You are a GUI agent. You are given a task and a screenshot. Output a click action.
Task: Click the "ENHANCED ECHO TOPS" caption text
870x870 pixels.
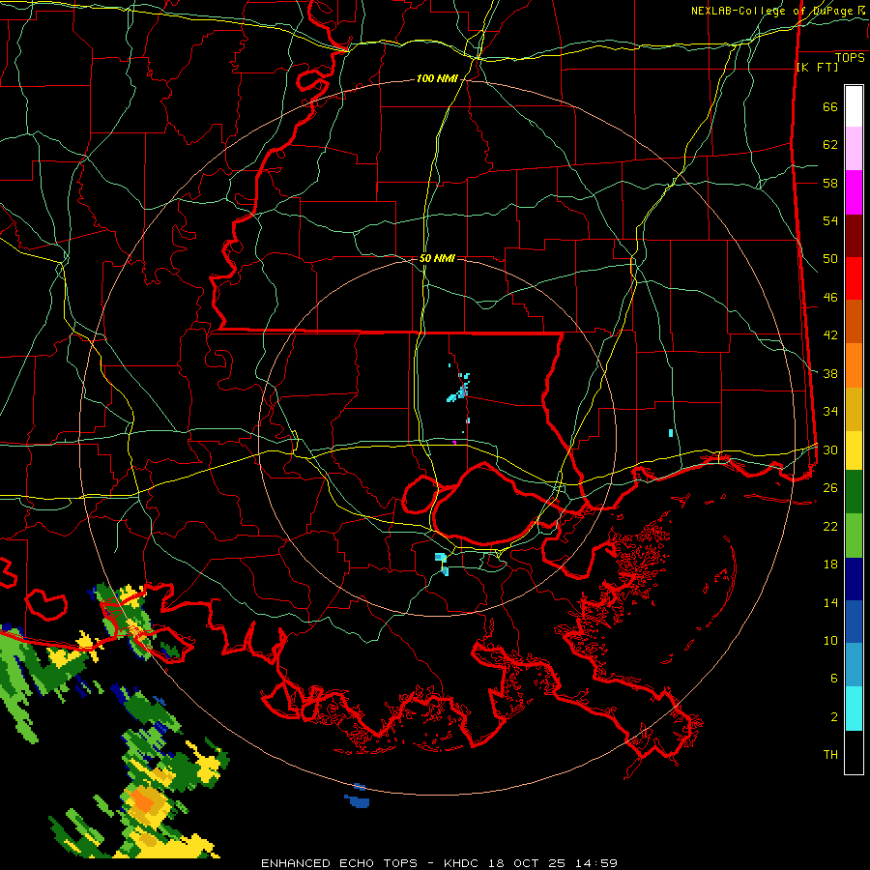[x=339, y=863]
